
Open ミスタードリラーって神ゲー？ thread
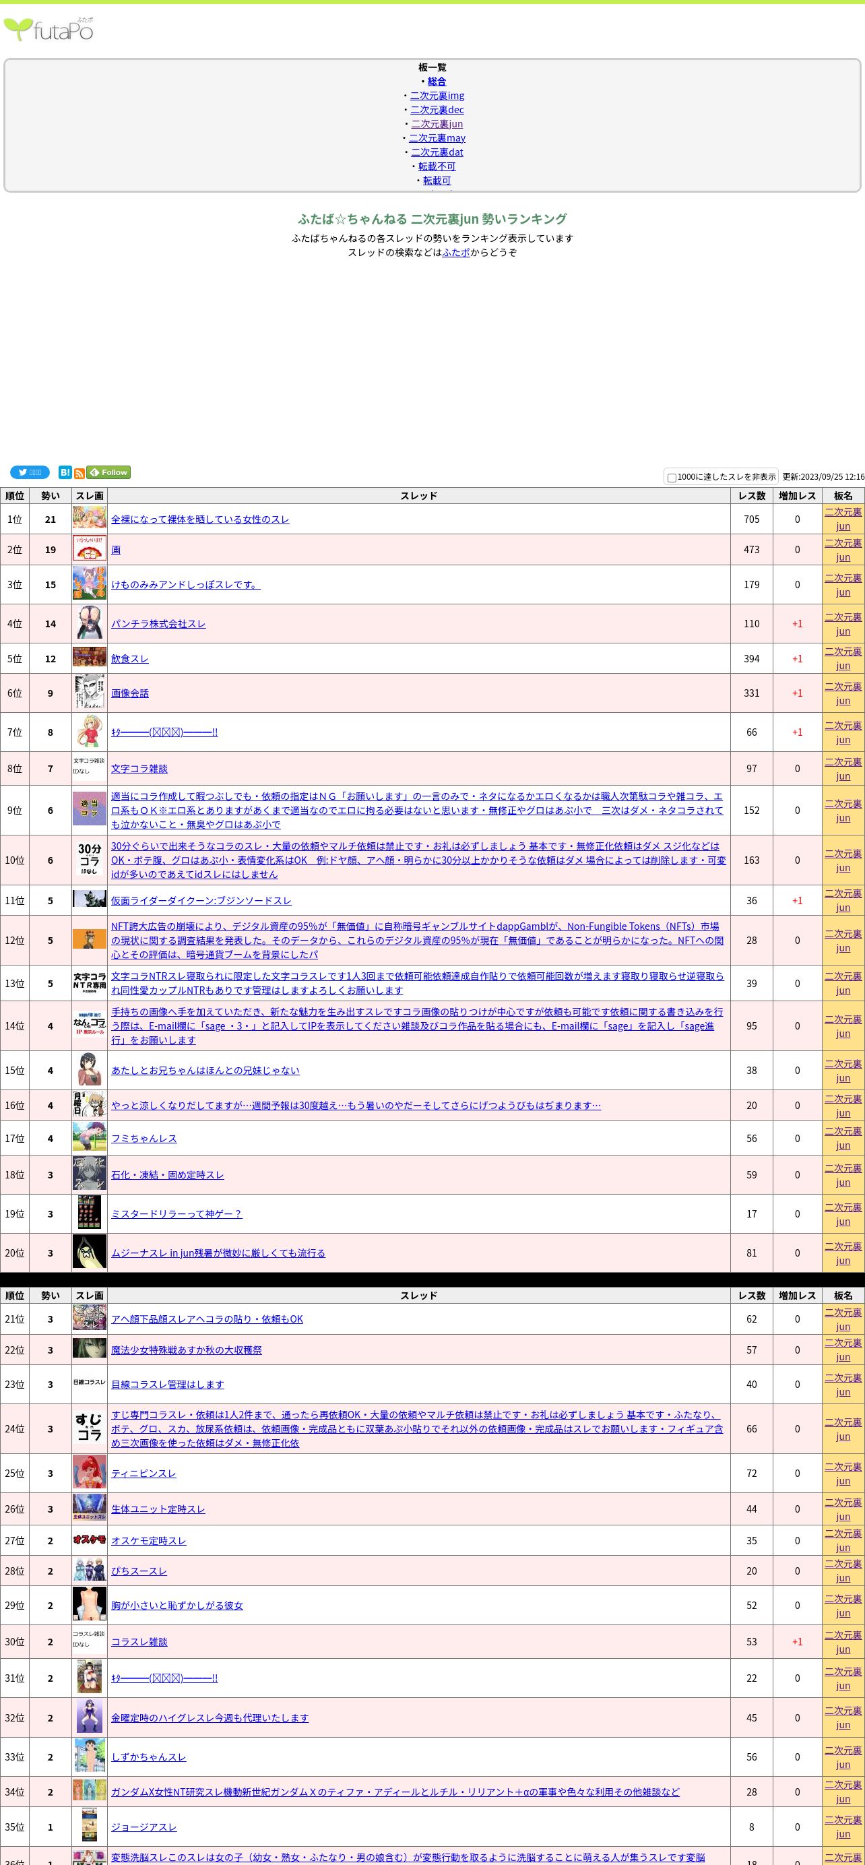tap(177, 1213)
